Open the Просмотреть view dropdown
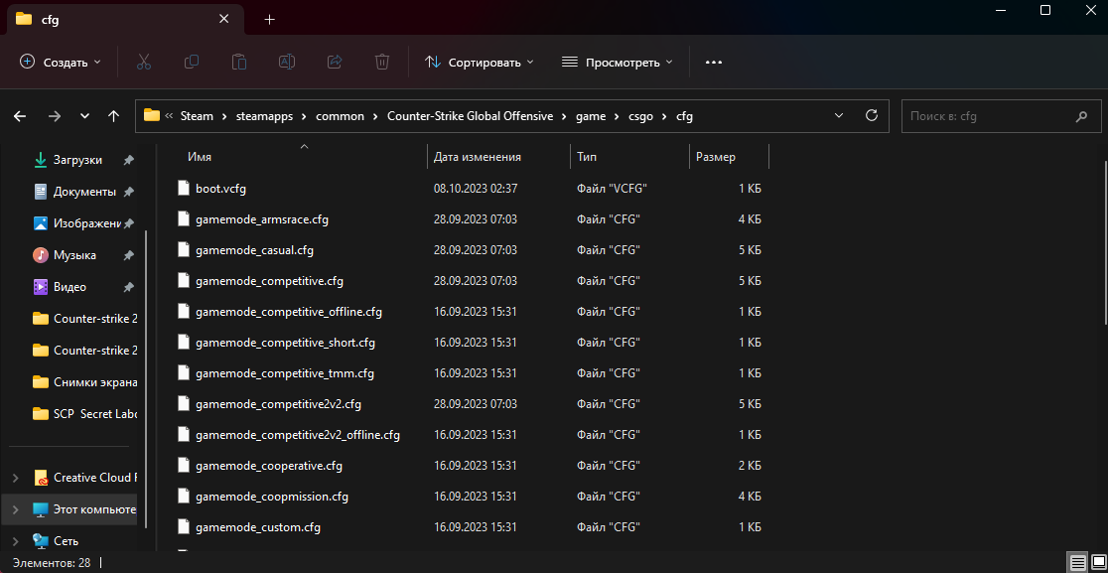The height and width of the screenshot is (573, 1108). point(618,62)
